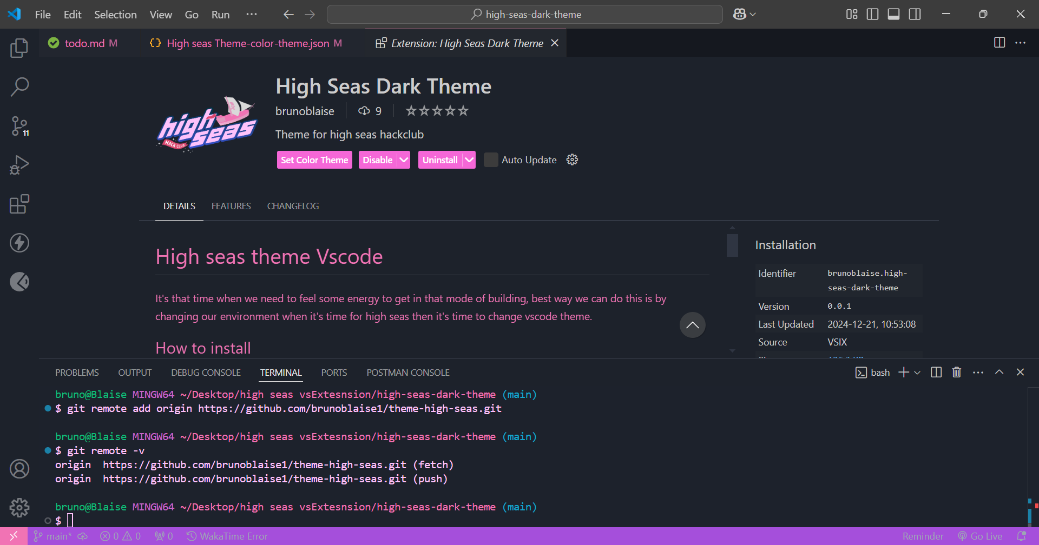Toggle the bottom Panel visibility

pos(894,15)
